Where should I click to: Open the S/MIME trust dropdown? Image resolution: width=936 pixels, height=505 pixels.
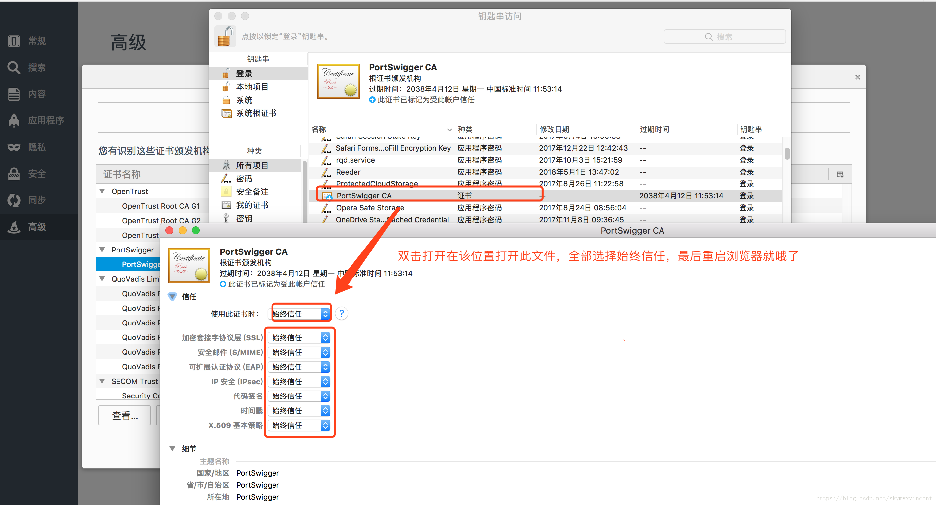[x=299, y=352]
